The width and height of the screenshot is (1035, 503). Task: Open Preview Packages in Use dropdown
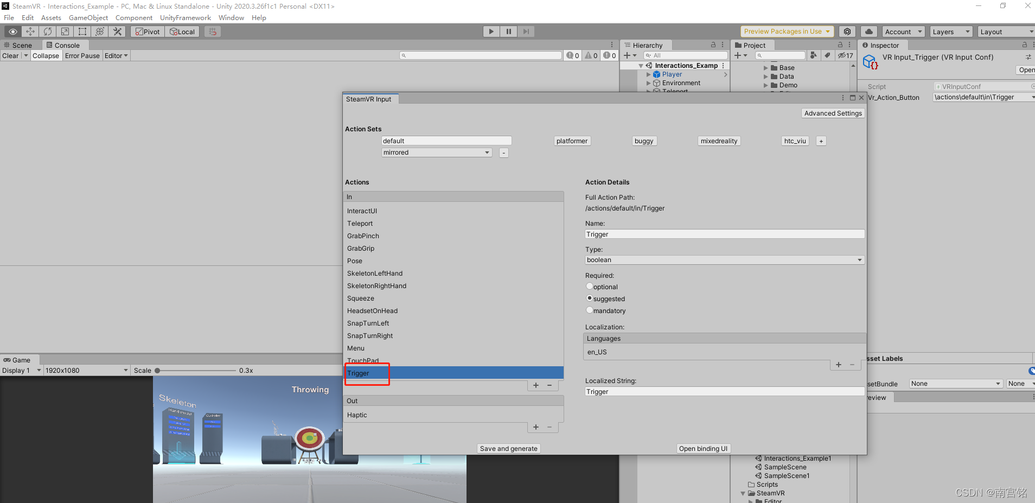coord(787,31)
